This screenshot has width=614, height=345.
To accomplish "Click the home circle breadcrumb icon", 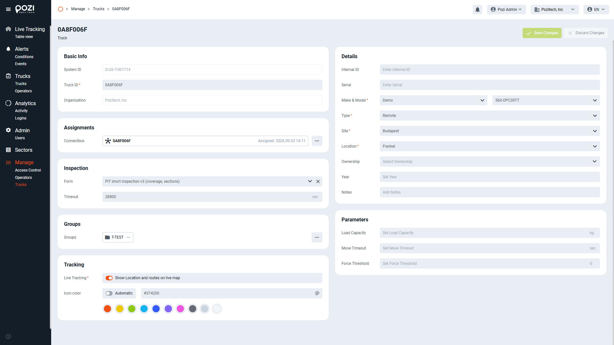I will click(60, 9).
